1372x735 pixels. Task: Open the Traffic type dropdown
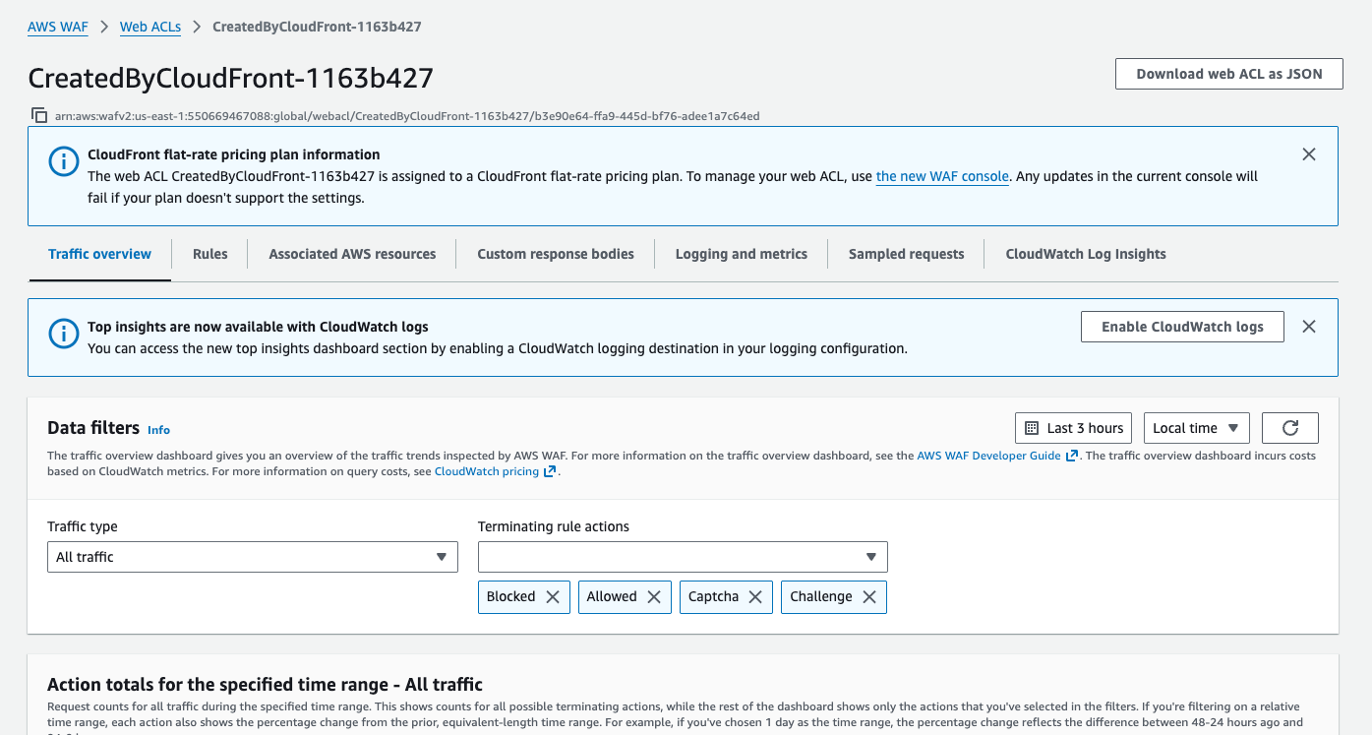(253, 557)
